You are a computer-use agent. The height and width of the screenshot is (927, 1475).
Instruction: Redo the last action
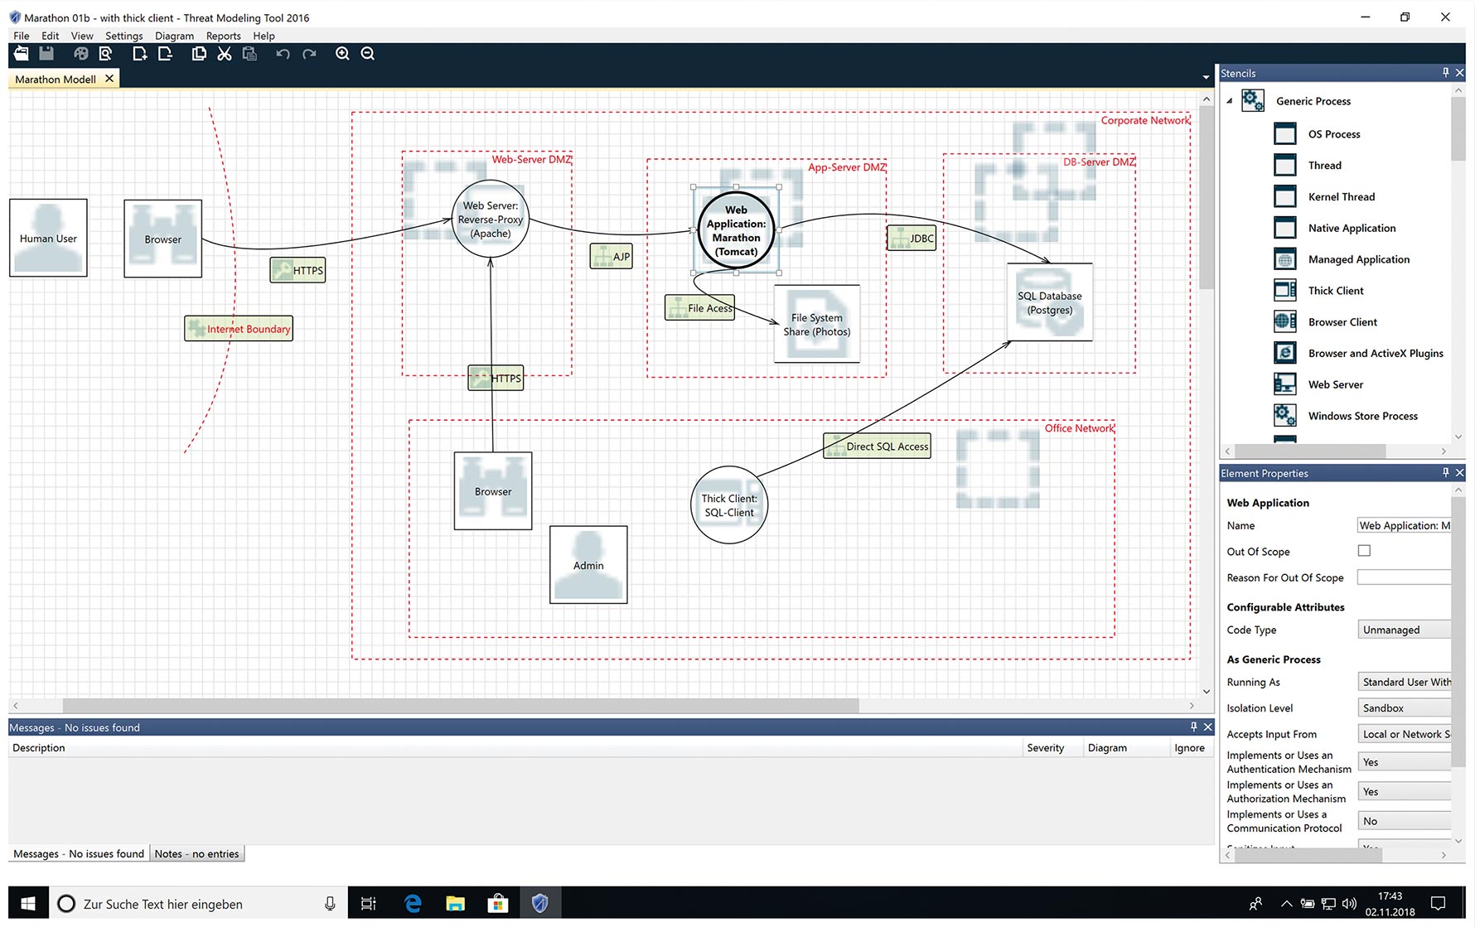coord(309,54)
